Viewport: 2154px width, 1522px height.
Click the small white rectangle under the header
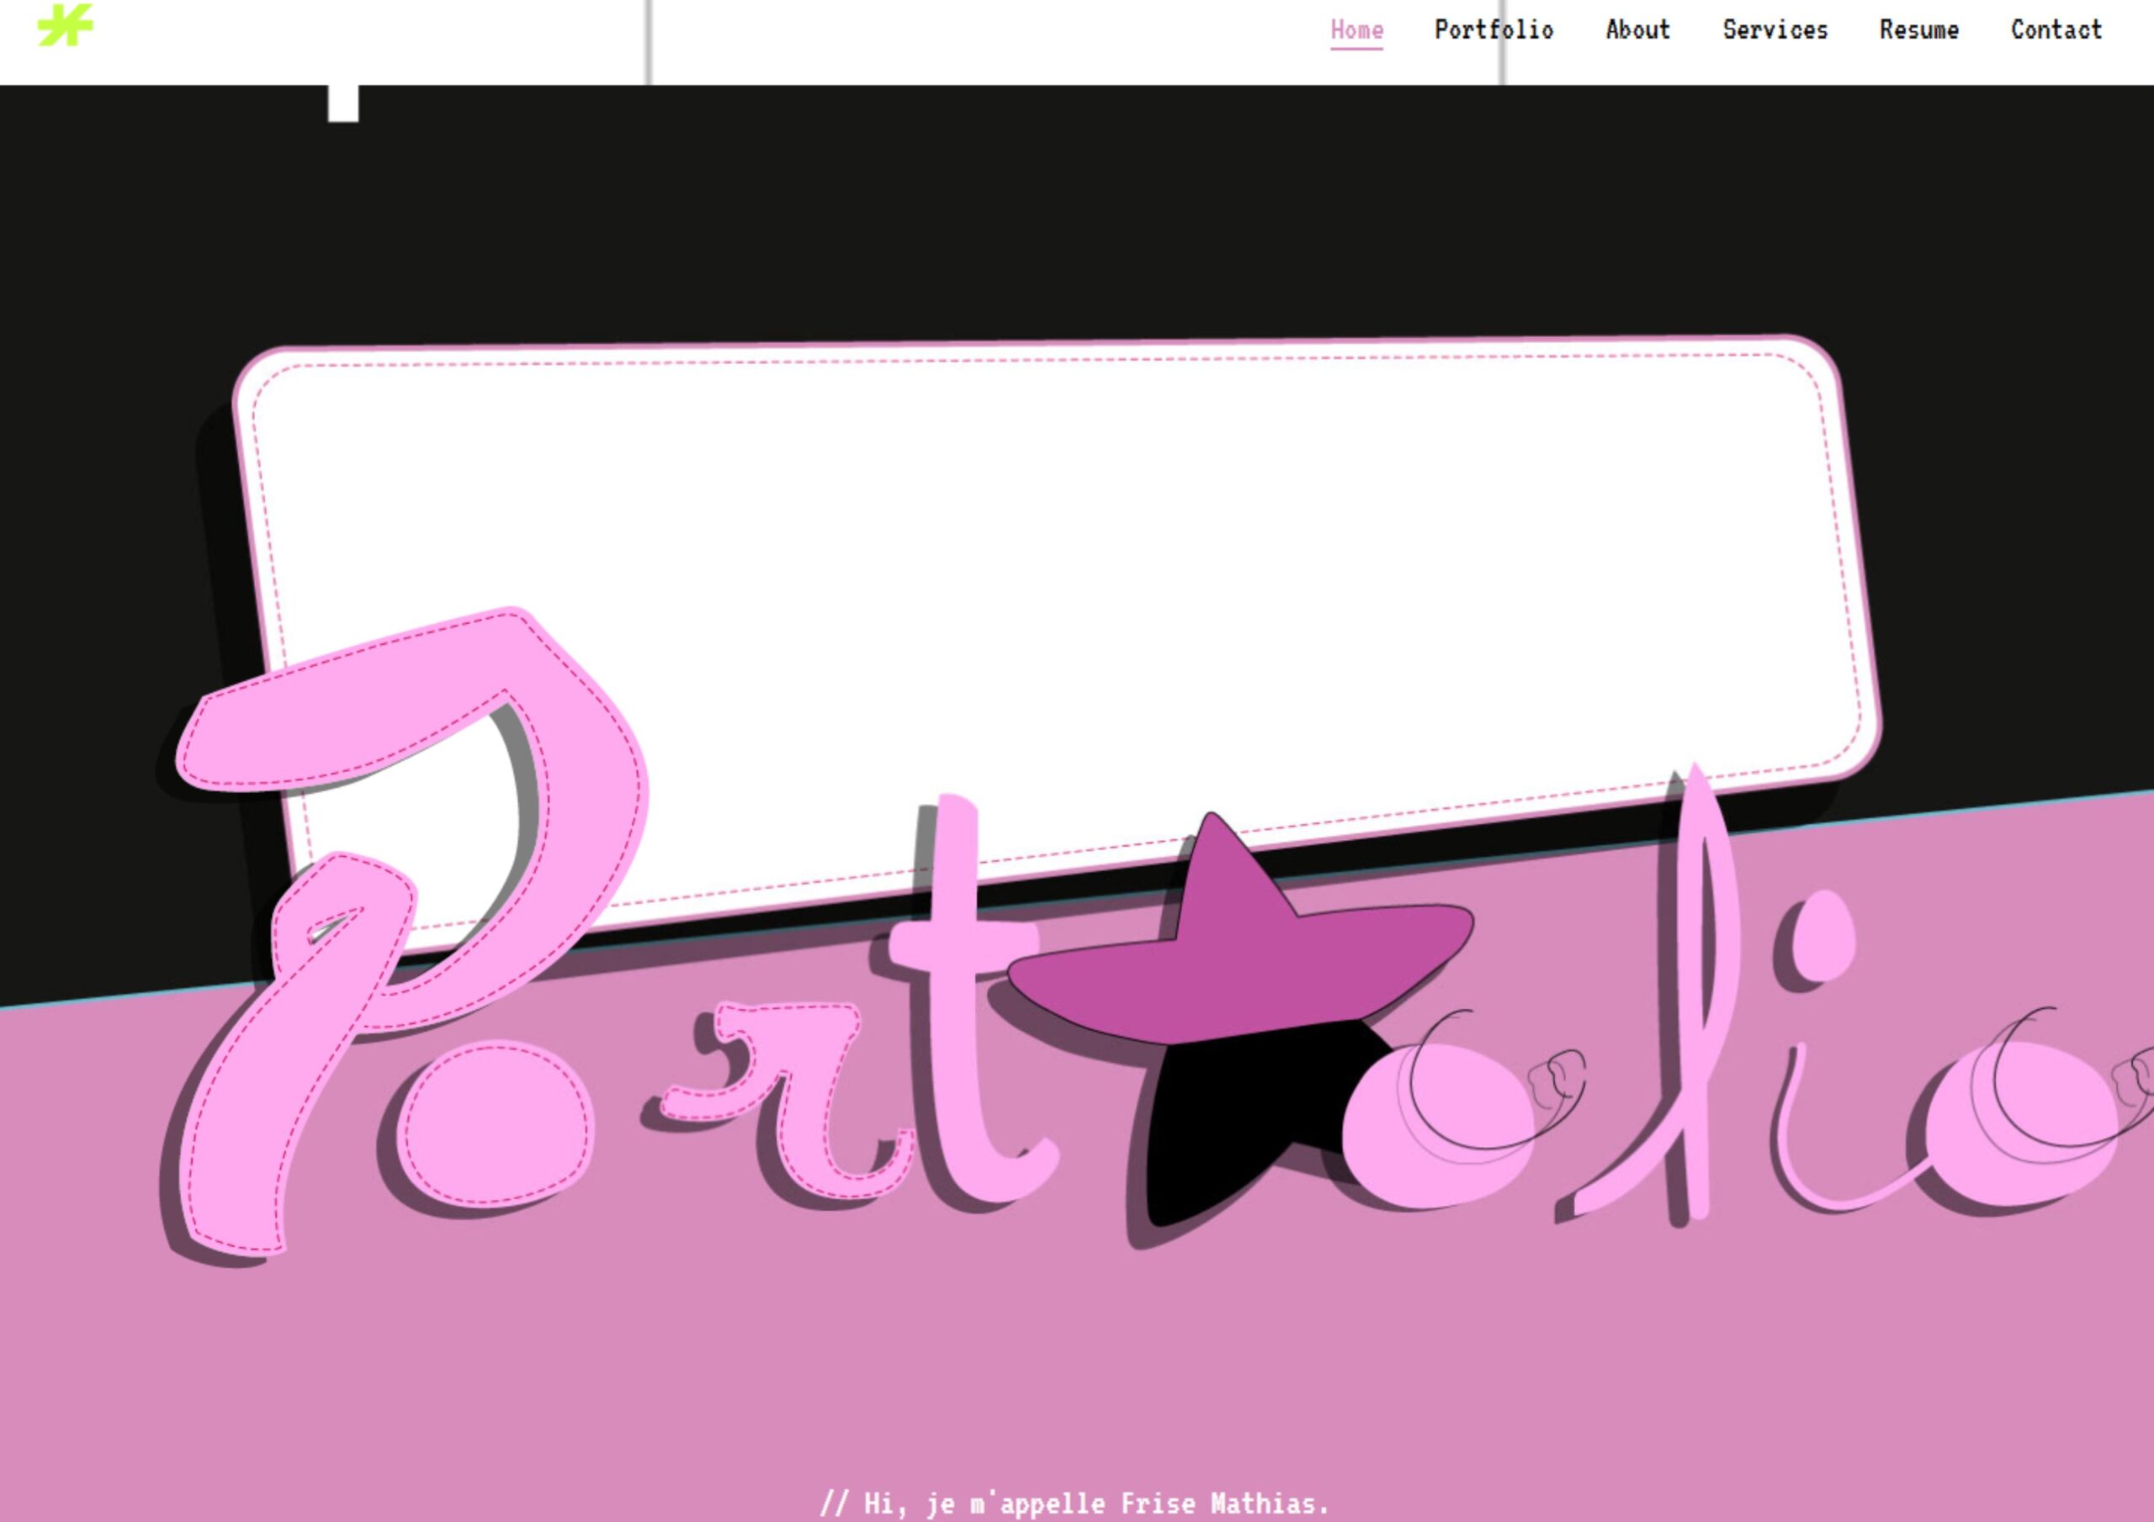(343, 103)
